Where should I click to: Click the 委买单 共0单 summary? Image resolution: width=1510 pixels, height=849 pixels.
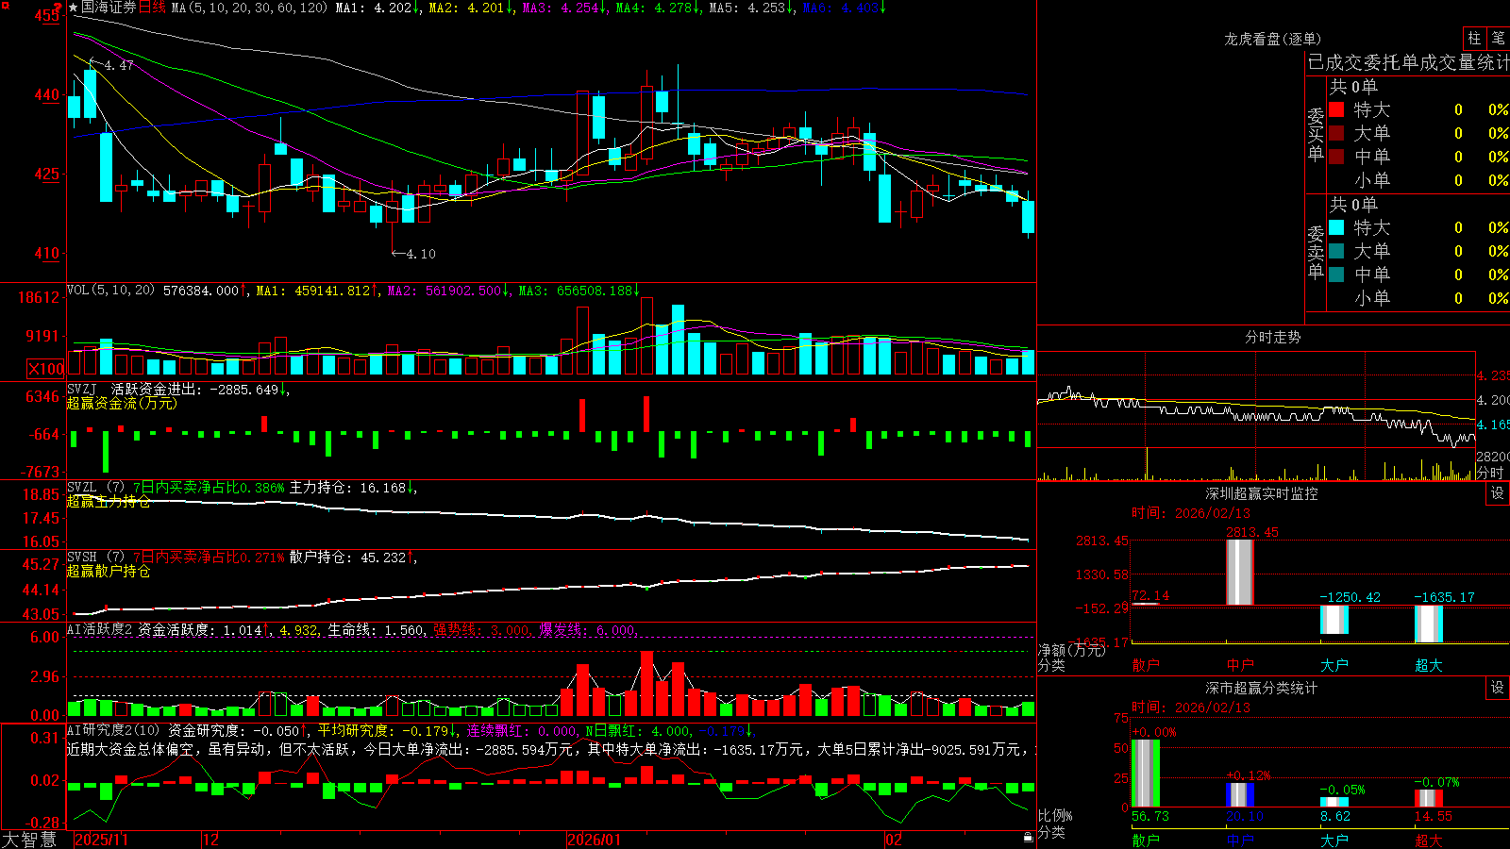click(x=1353, y=86)
